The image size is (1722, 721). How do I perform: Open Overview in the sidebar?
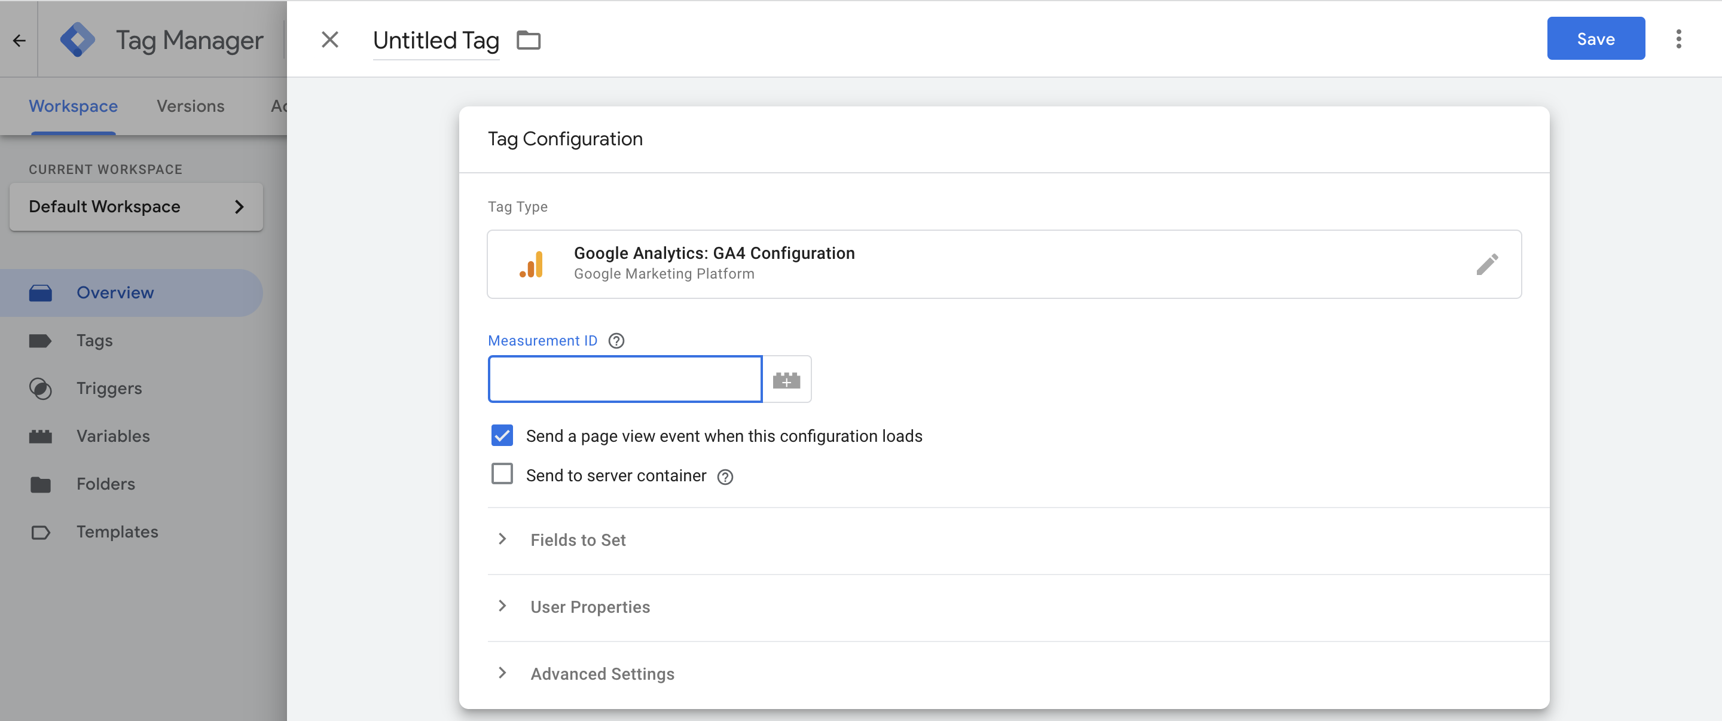132,293
